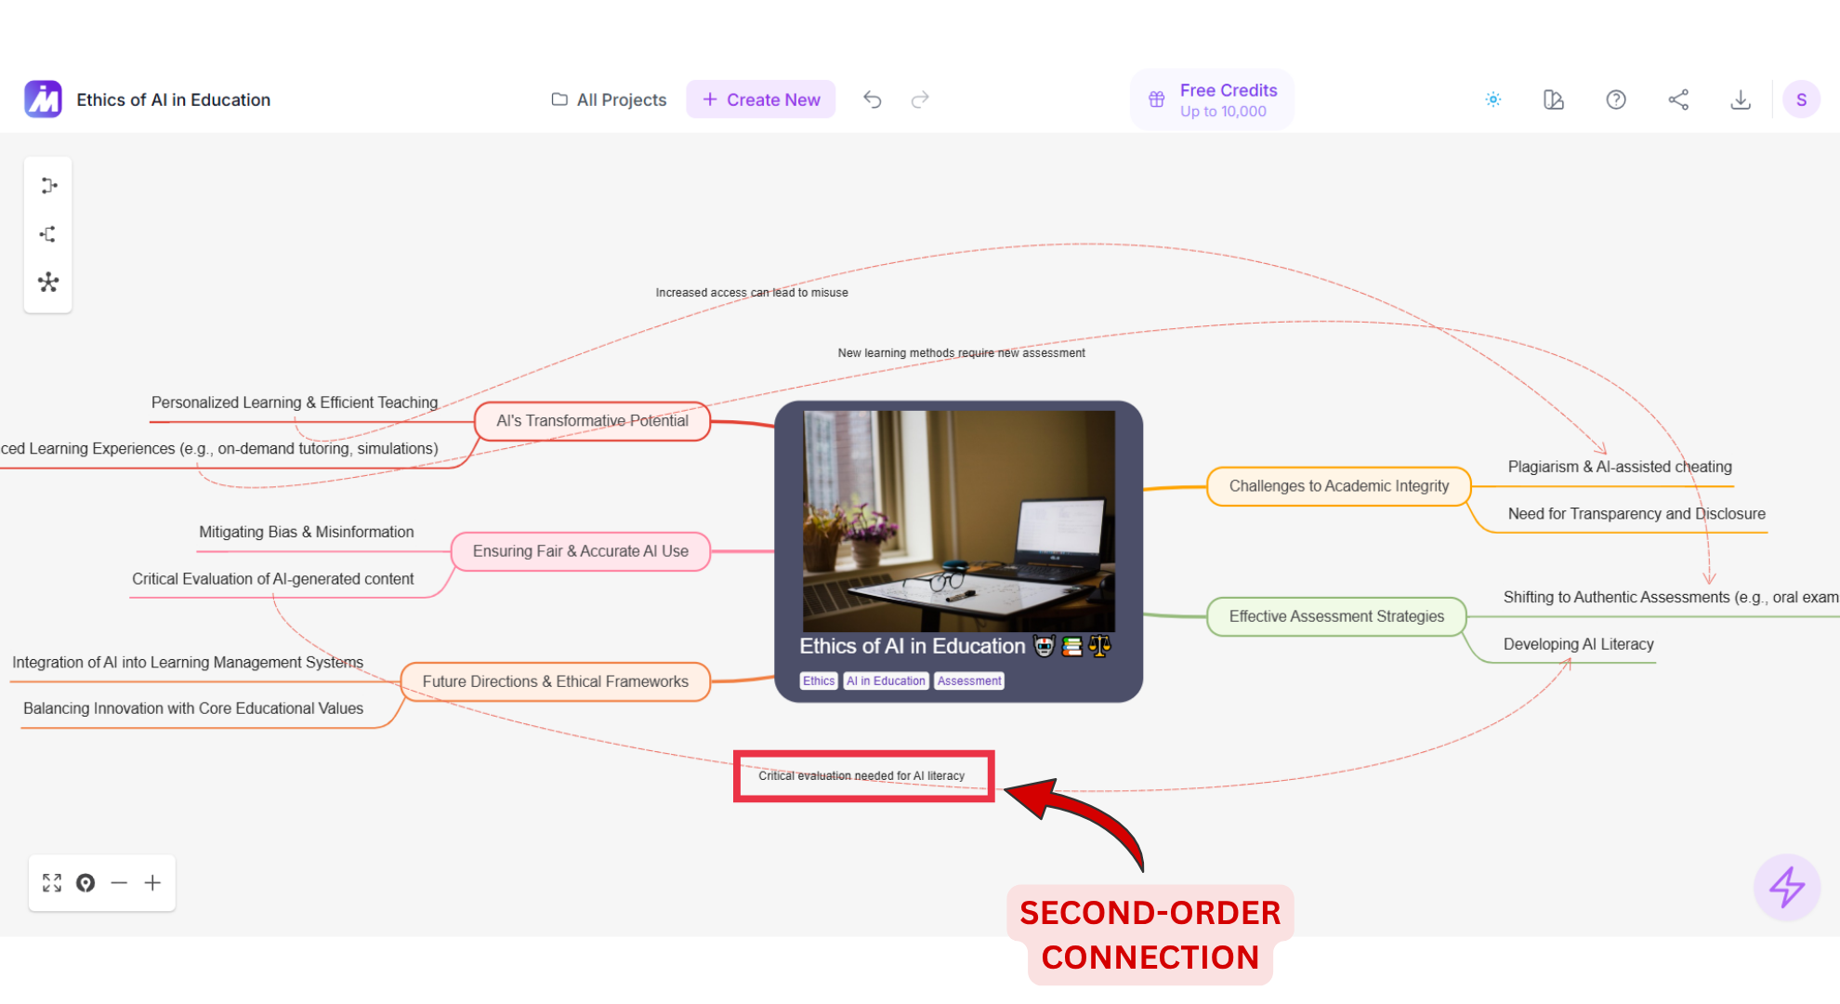1840x1004 pixels.
Task: Zoom out with minus button
Action: pyautogui.click(x=119, y=883)
